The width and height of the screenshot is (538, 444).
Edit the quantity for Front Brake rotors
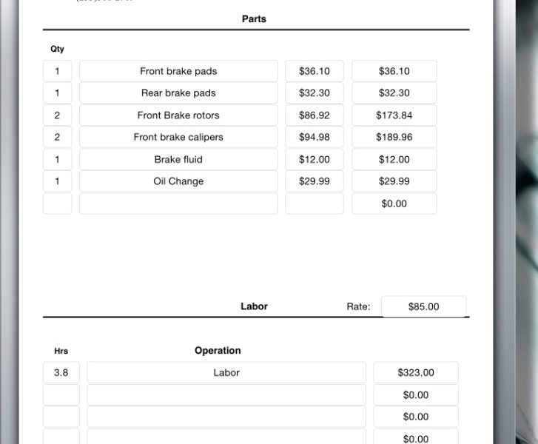(x=58, y=115)
